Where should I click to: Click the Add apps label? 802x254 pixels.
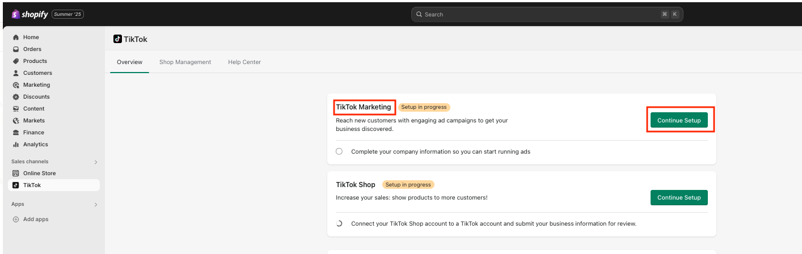[36, 219]
